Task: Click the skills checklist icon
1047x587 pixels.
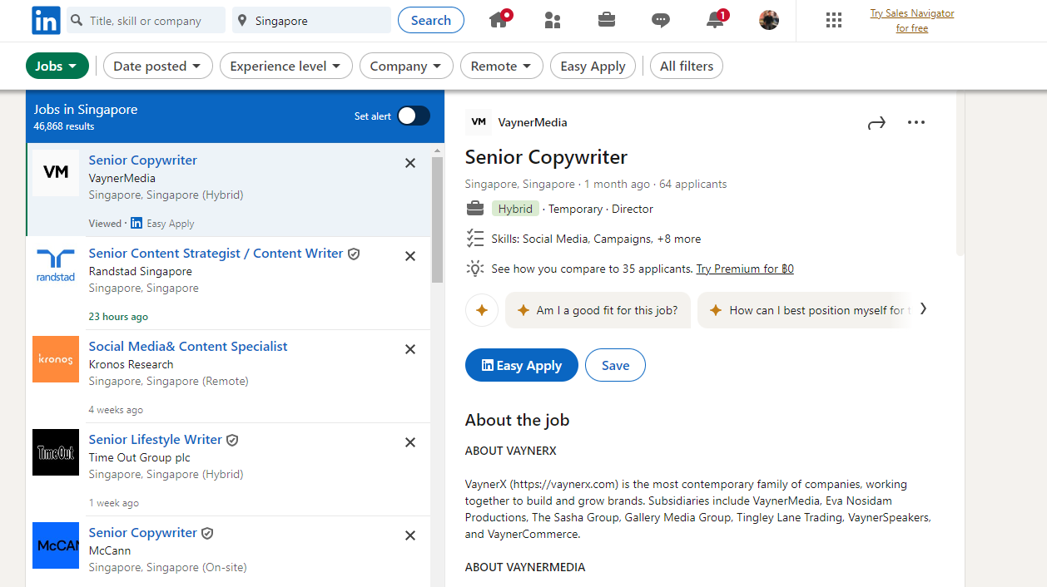Action: 475,239
